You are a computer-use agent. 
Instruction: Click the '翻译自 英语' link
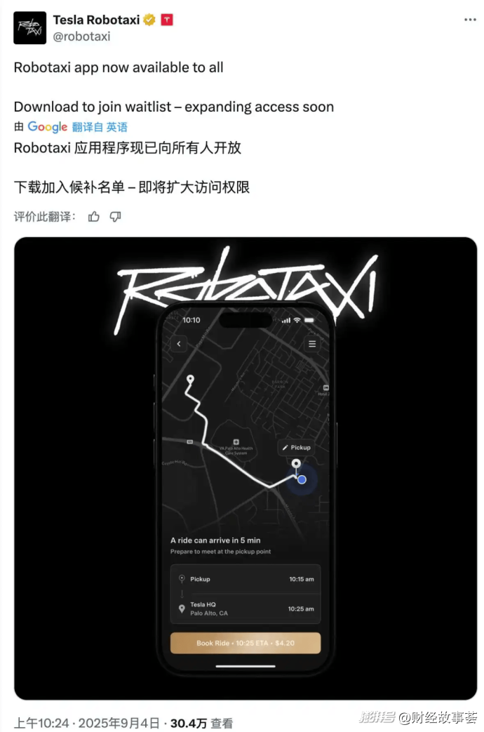pyautogui.click(x=100, y=127)
